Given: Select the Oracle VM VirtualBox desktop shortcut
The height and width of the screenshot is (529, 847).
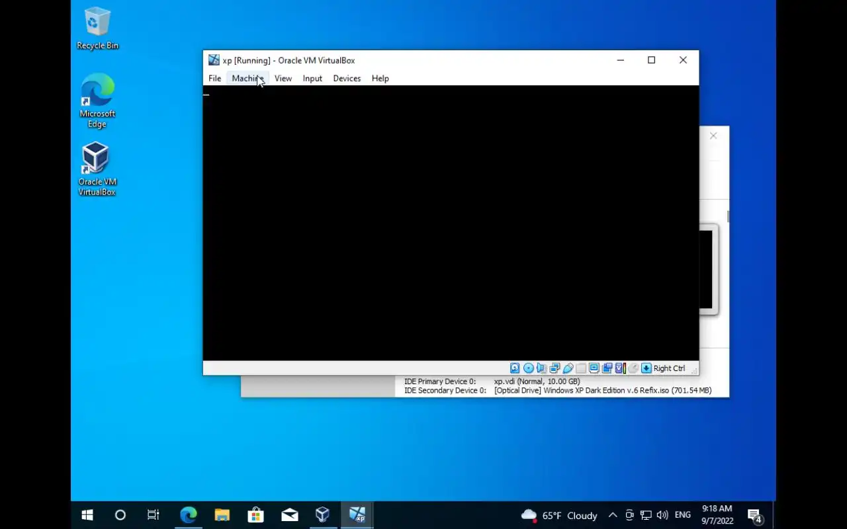Looking at the screenshot, I should tap(97, 169).
